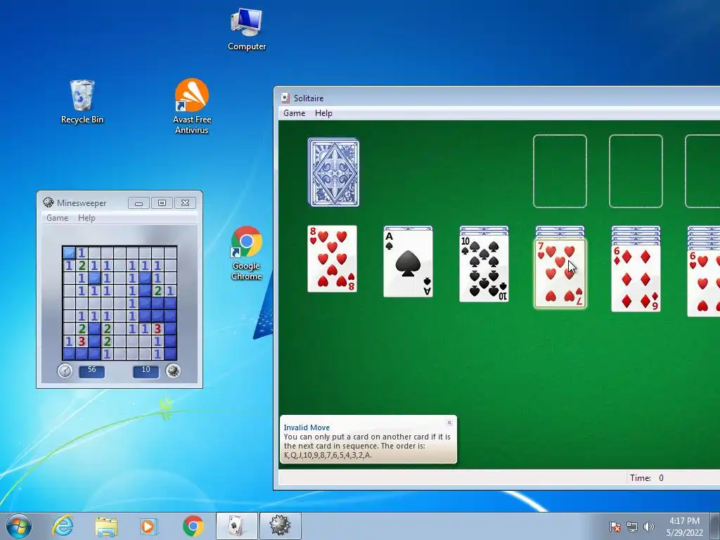Open the Minesweeper Game menu
720x540 pixels.
(x=58, y=218)
